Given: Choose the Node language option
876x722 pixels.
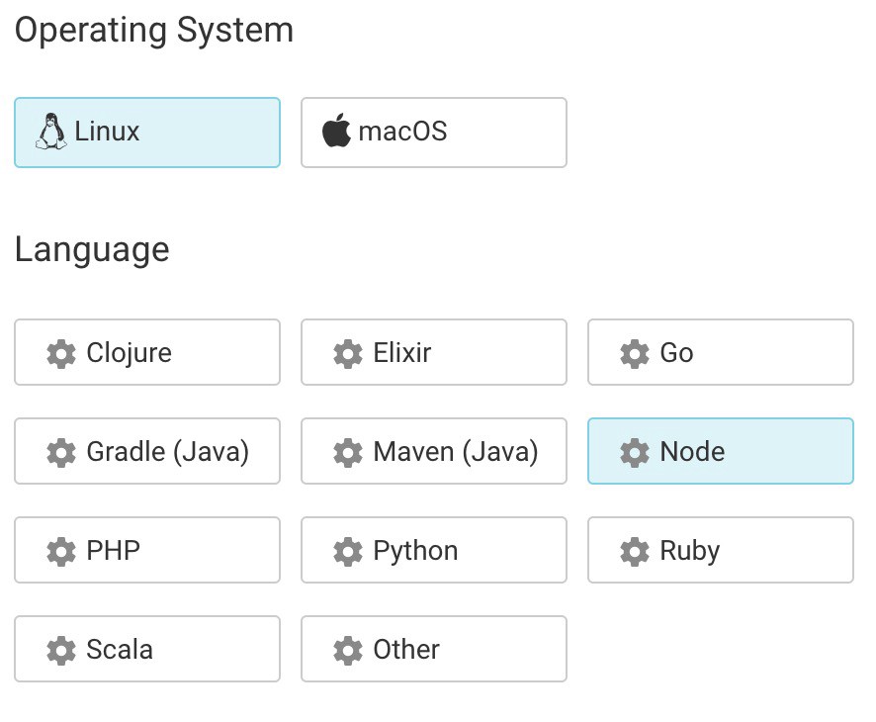Looking at the screenshot, I should pos(721,451).
